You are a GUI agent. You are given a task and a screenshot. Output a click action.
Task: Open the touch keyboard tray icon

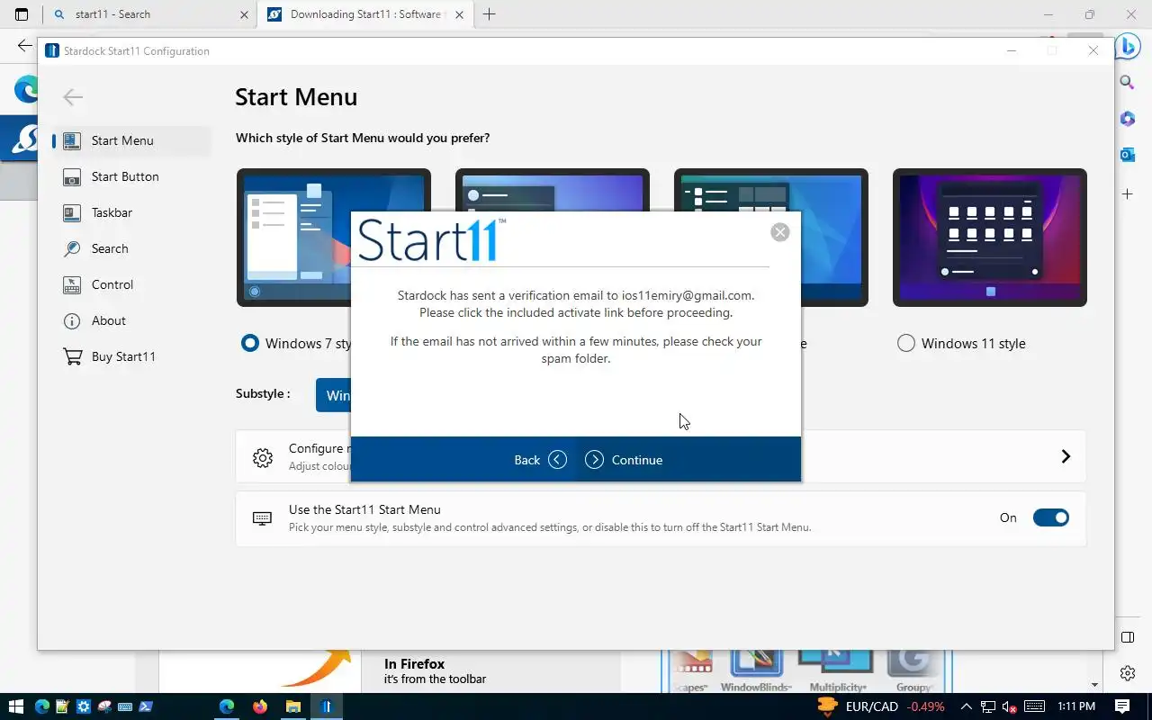click(1034, 706)
